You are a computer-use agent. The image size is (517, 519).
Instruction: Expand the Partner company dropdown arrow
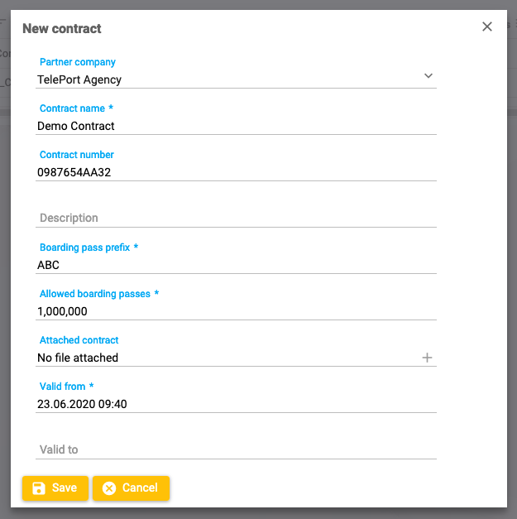[428, 76]
